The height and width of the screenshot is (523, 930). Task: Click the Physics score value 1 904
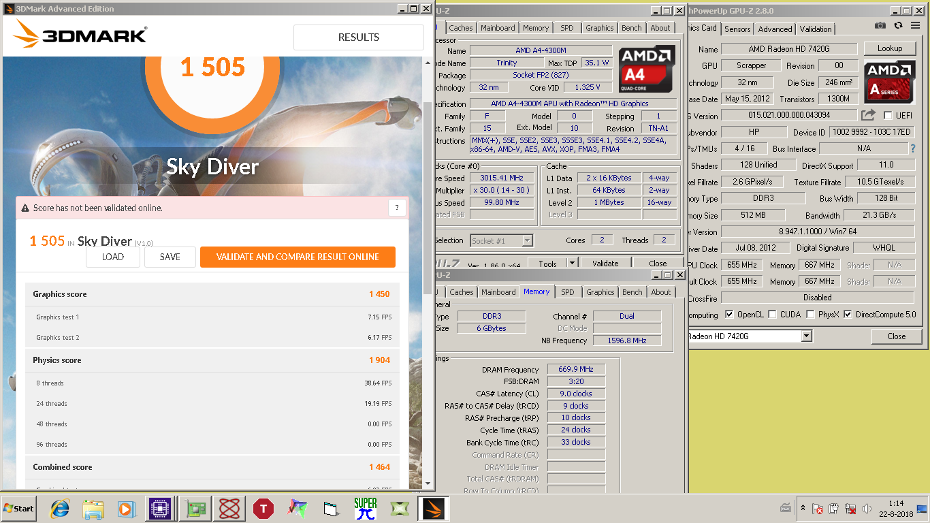(379, 360)
